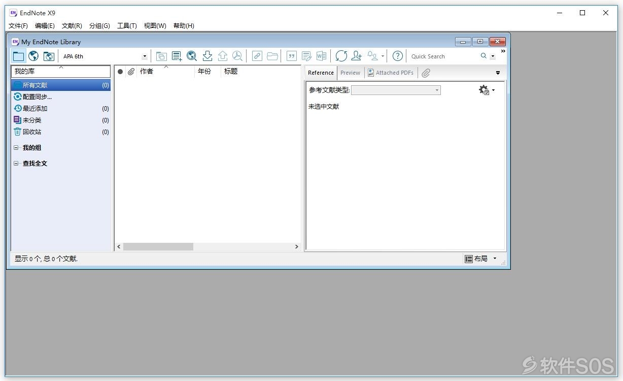This screenshot has width=623, height=381.
Task: Click the Insert Citation quote icon
Action: pyautogui.click(x=292, y=56)
